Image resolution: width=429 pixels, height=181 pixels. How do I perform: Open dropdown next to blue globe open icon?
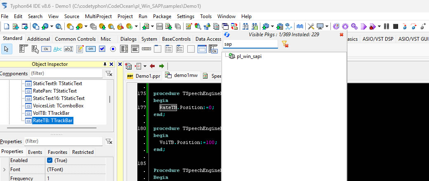click(x=52, y=27)
